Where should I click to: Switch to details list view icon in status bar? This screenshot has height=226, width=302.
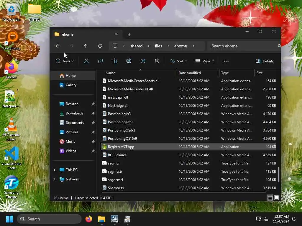click(x=270, y=198)
